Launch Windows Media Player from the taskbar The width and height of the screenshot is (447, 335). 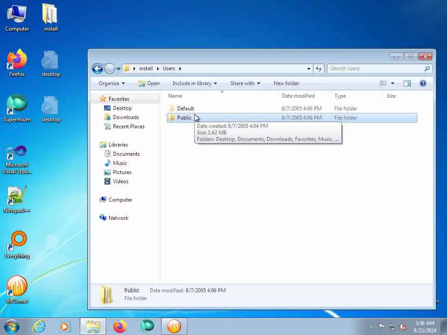[65, 326]
